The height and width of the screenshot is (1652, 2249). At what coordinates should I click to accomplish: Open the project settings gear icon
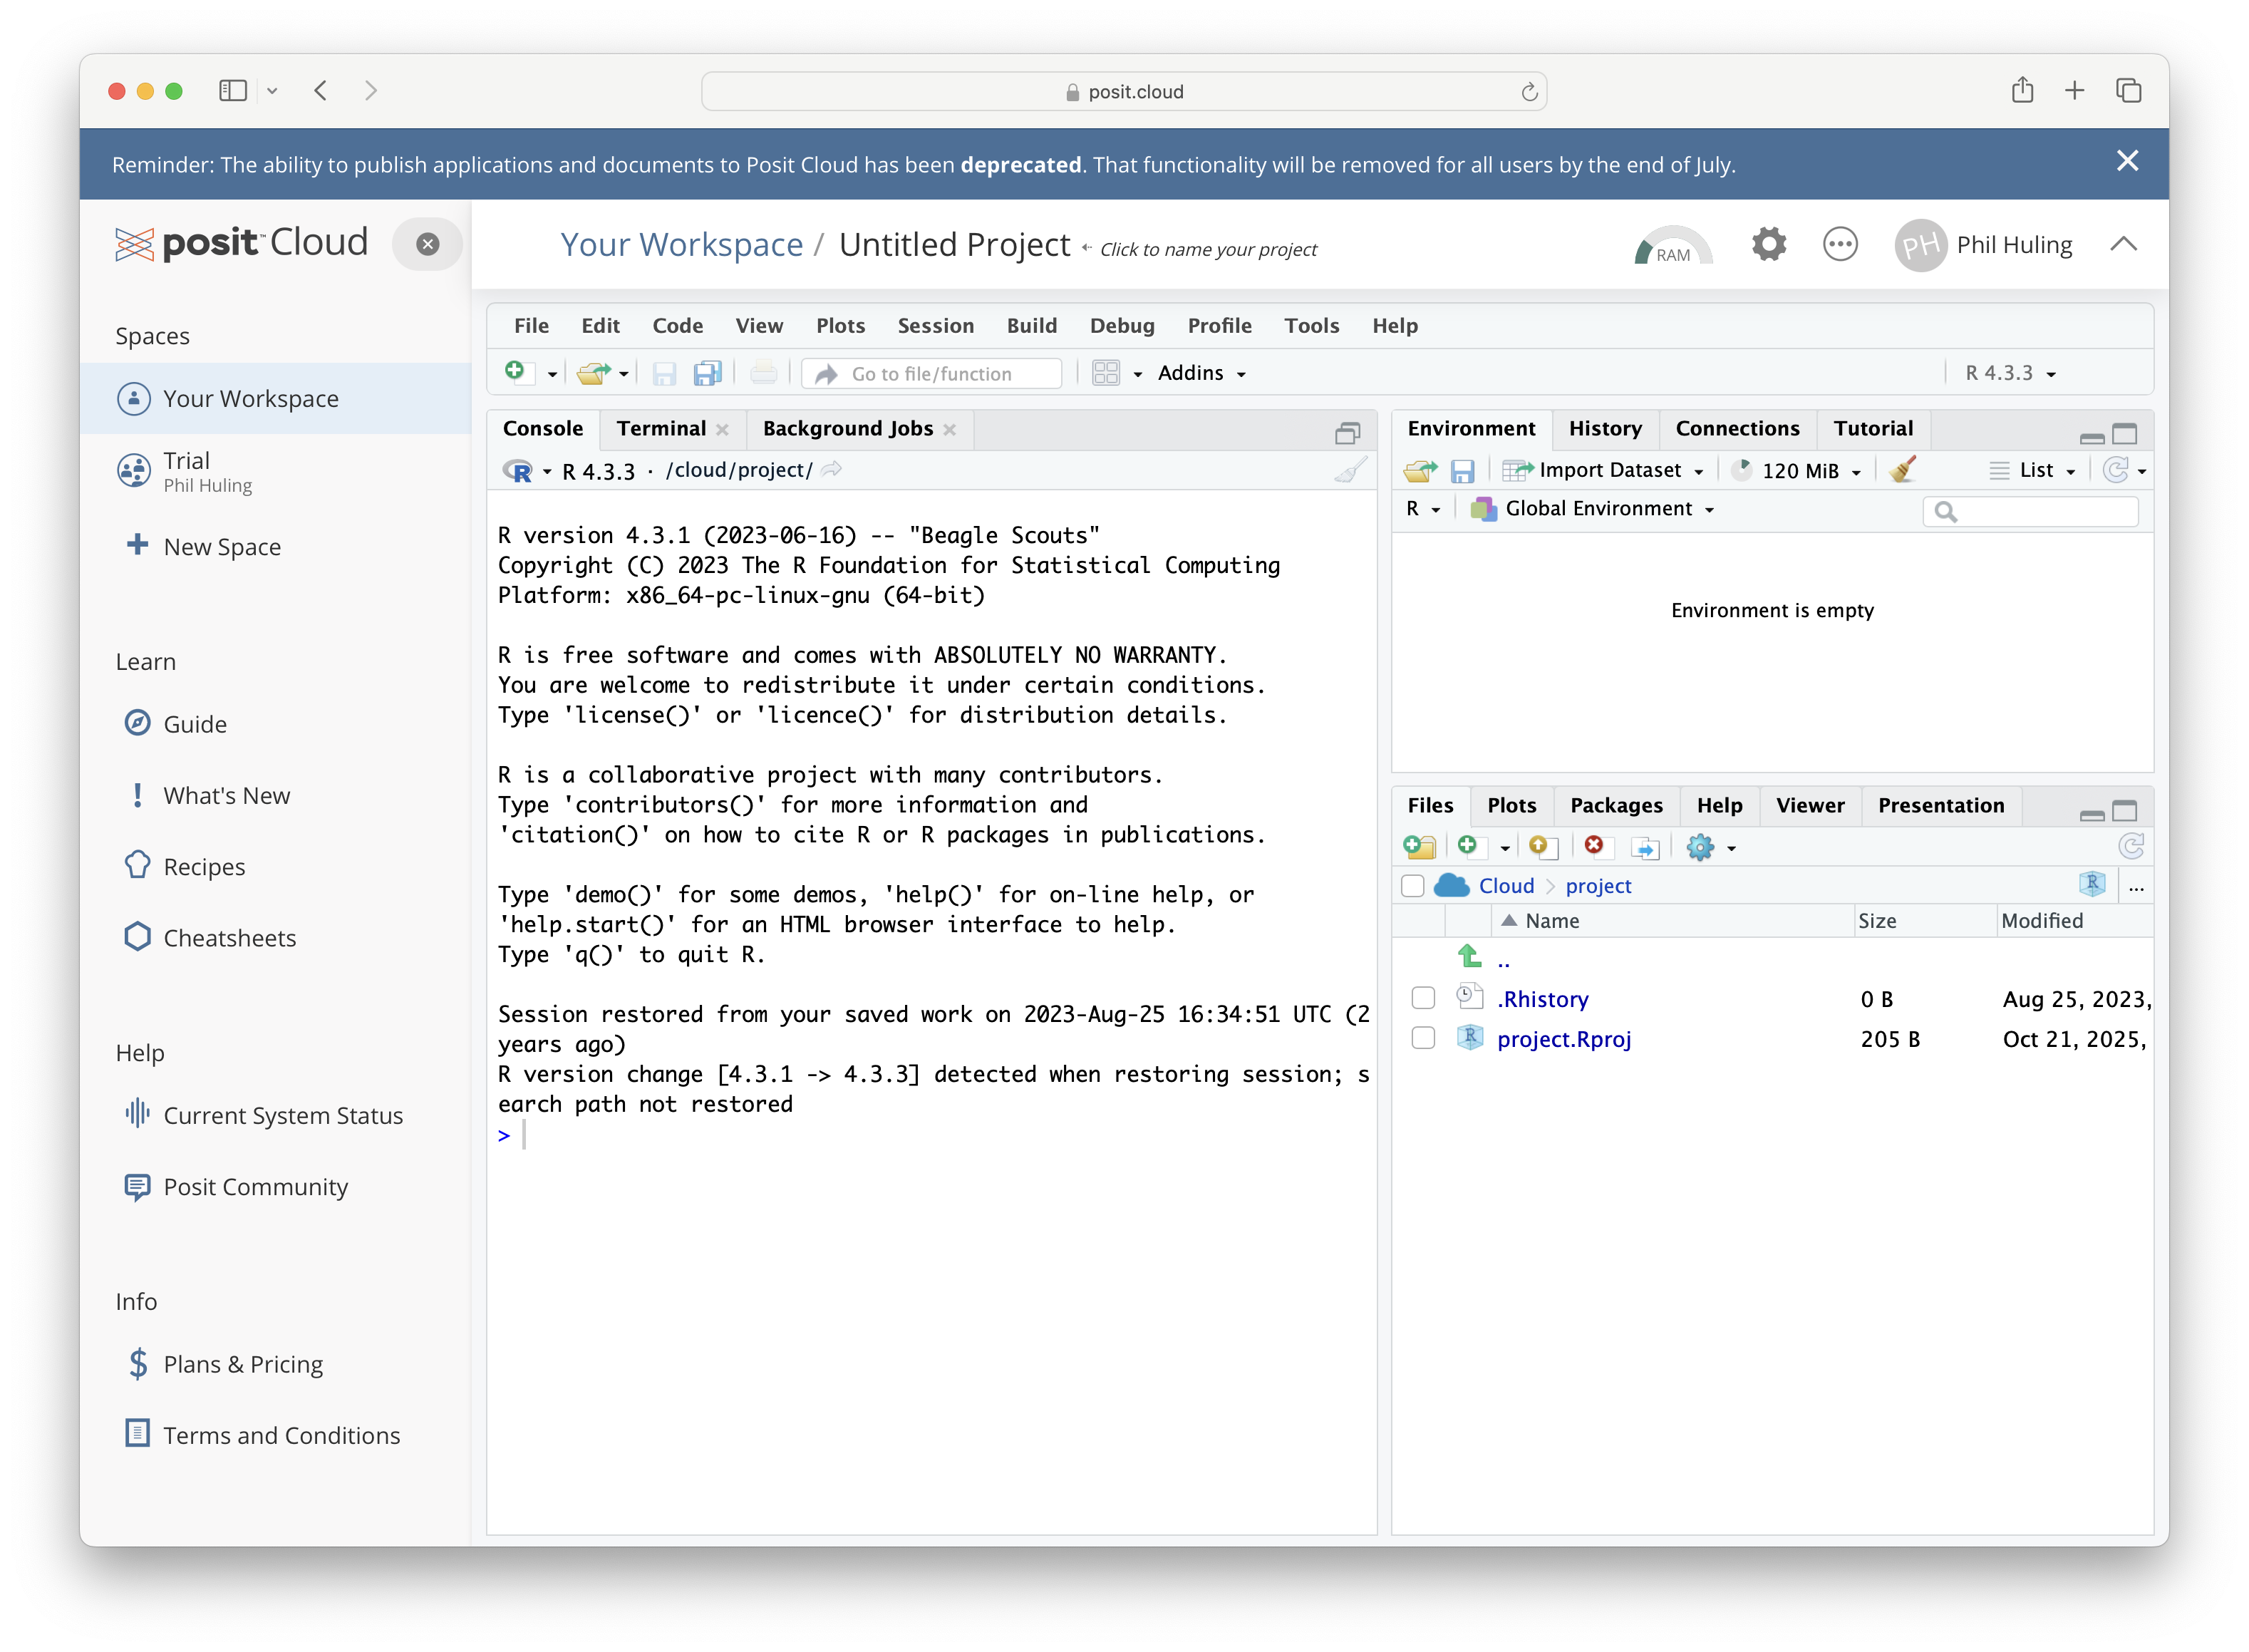[x=1768, y=245]
